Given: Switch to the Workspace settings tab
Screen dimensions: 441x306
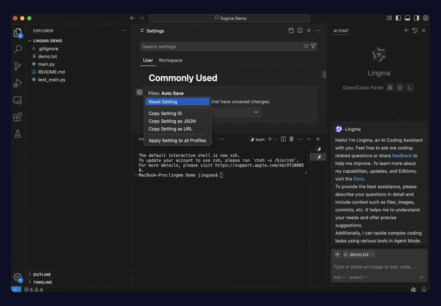Looking at the screenshot, I should pos(170,60).
